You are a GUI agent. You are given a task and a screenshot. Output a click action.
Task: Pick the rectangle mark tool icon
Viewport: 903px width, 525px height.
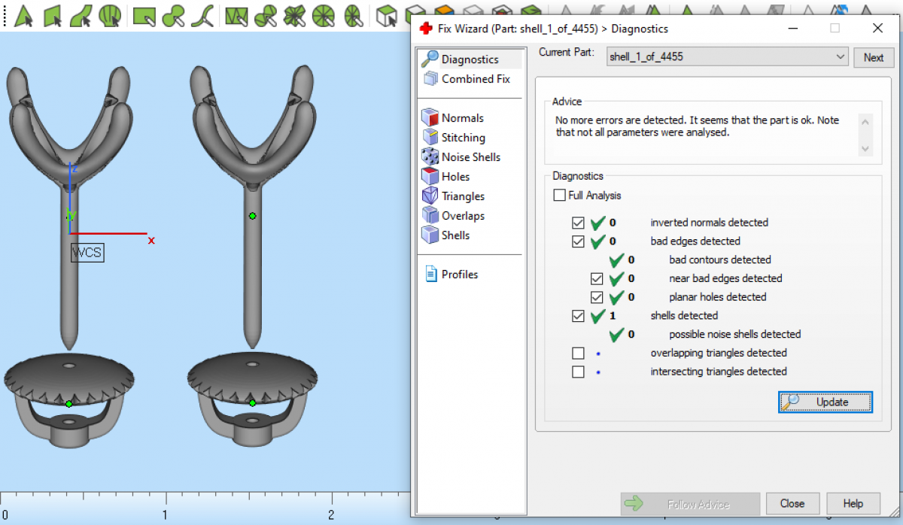[x=143, y=15]
